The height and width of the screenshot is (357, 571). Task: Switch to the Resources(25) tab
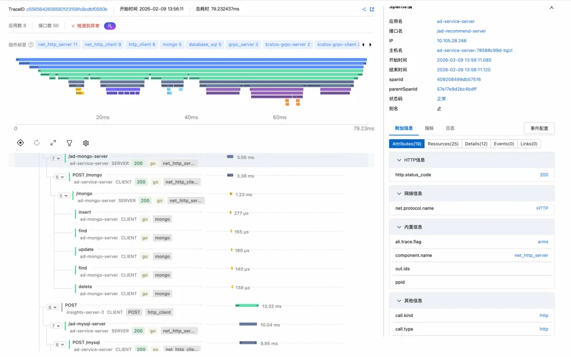coord(443,144)
